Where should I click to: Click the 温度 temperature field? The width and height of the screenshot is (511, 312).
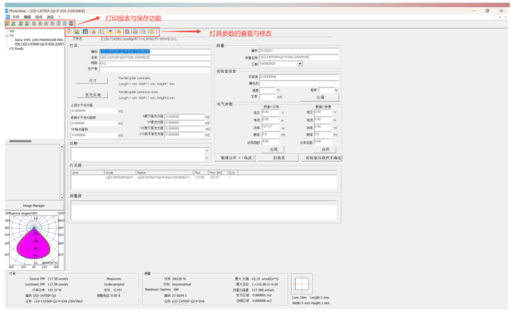click(x=267, y=90)
